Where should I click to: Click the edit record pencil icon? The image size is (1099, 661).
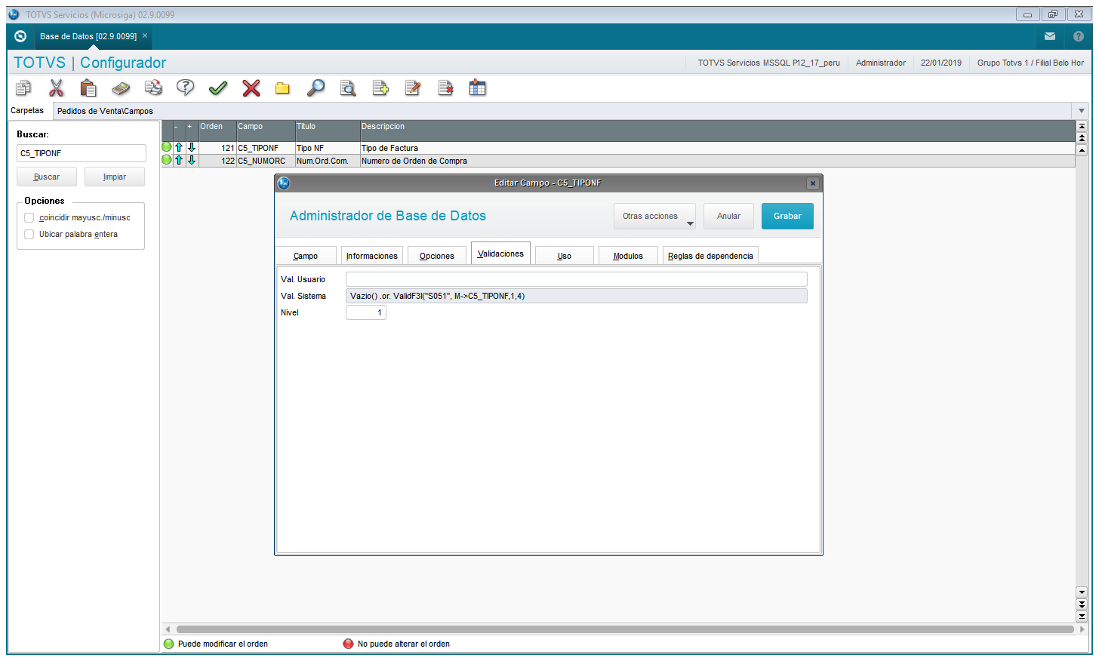coord(413,88)
